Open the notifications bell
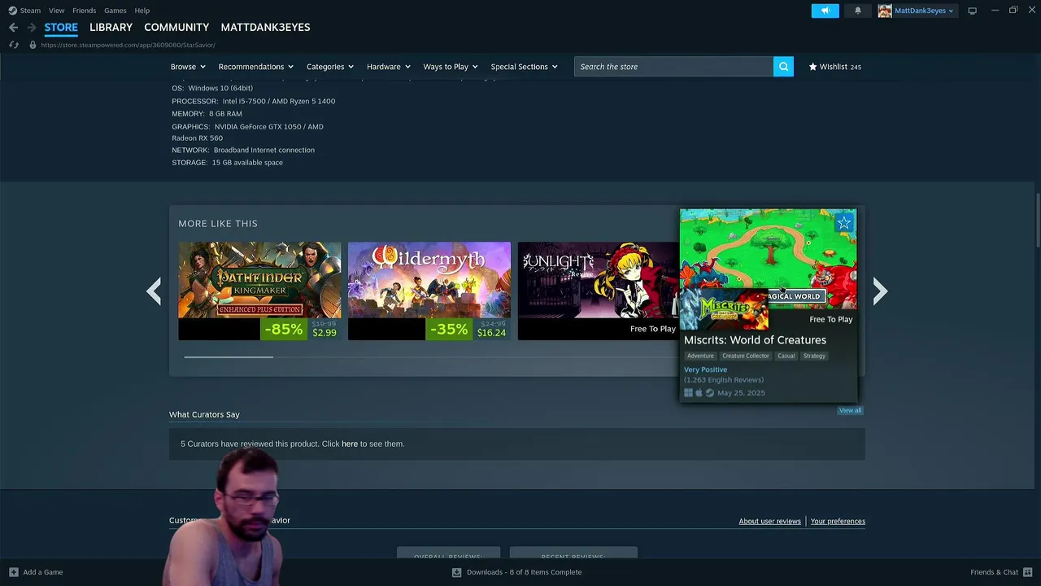Viewport: 1041px width, 586px height. 857,11
